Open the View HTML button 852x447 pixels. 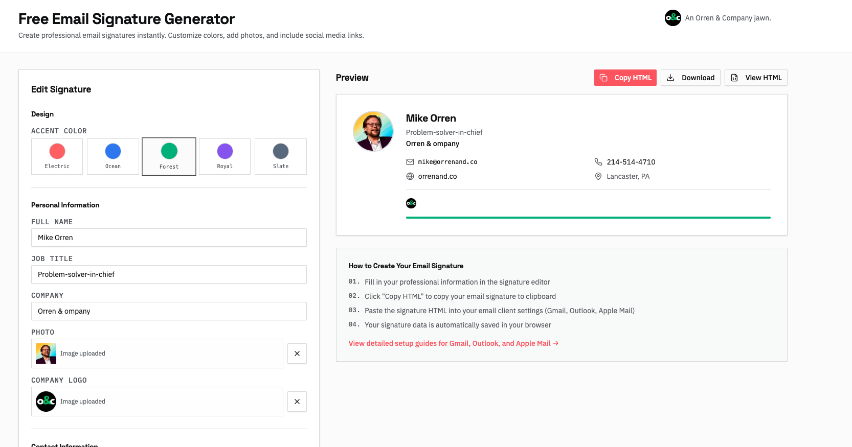[x=756, y=78]
